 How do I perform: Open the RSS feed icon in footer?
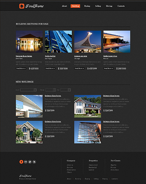pyautogui.click(x=34, y=162)
